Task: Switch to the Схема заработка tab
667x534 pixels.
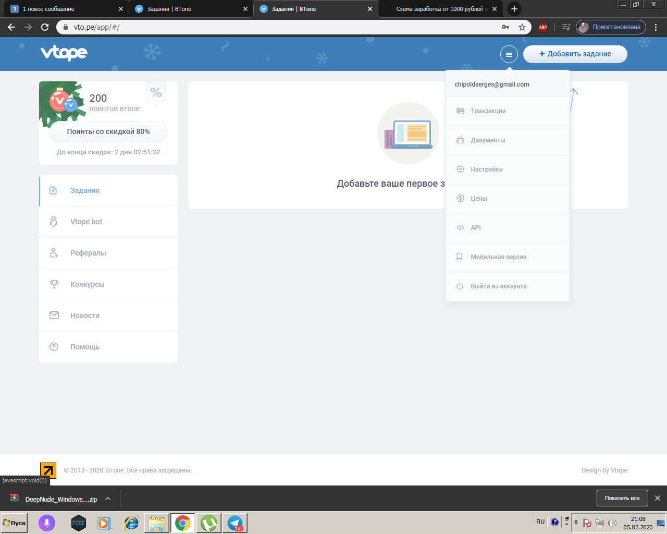Action: click(441, 9)
